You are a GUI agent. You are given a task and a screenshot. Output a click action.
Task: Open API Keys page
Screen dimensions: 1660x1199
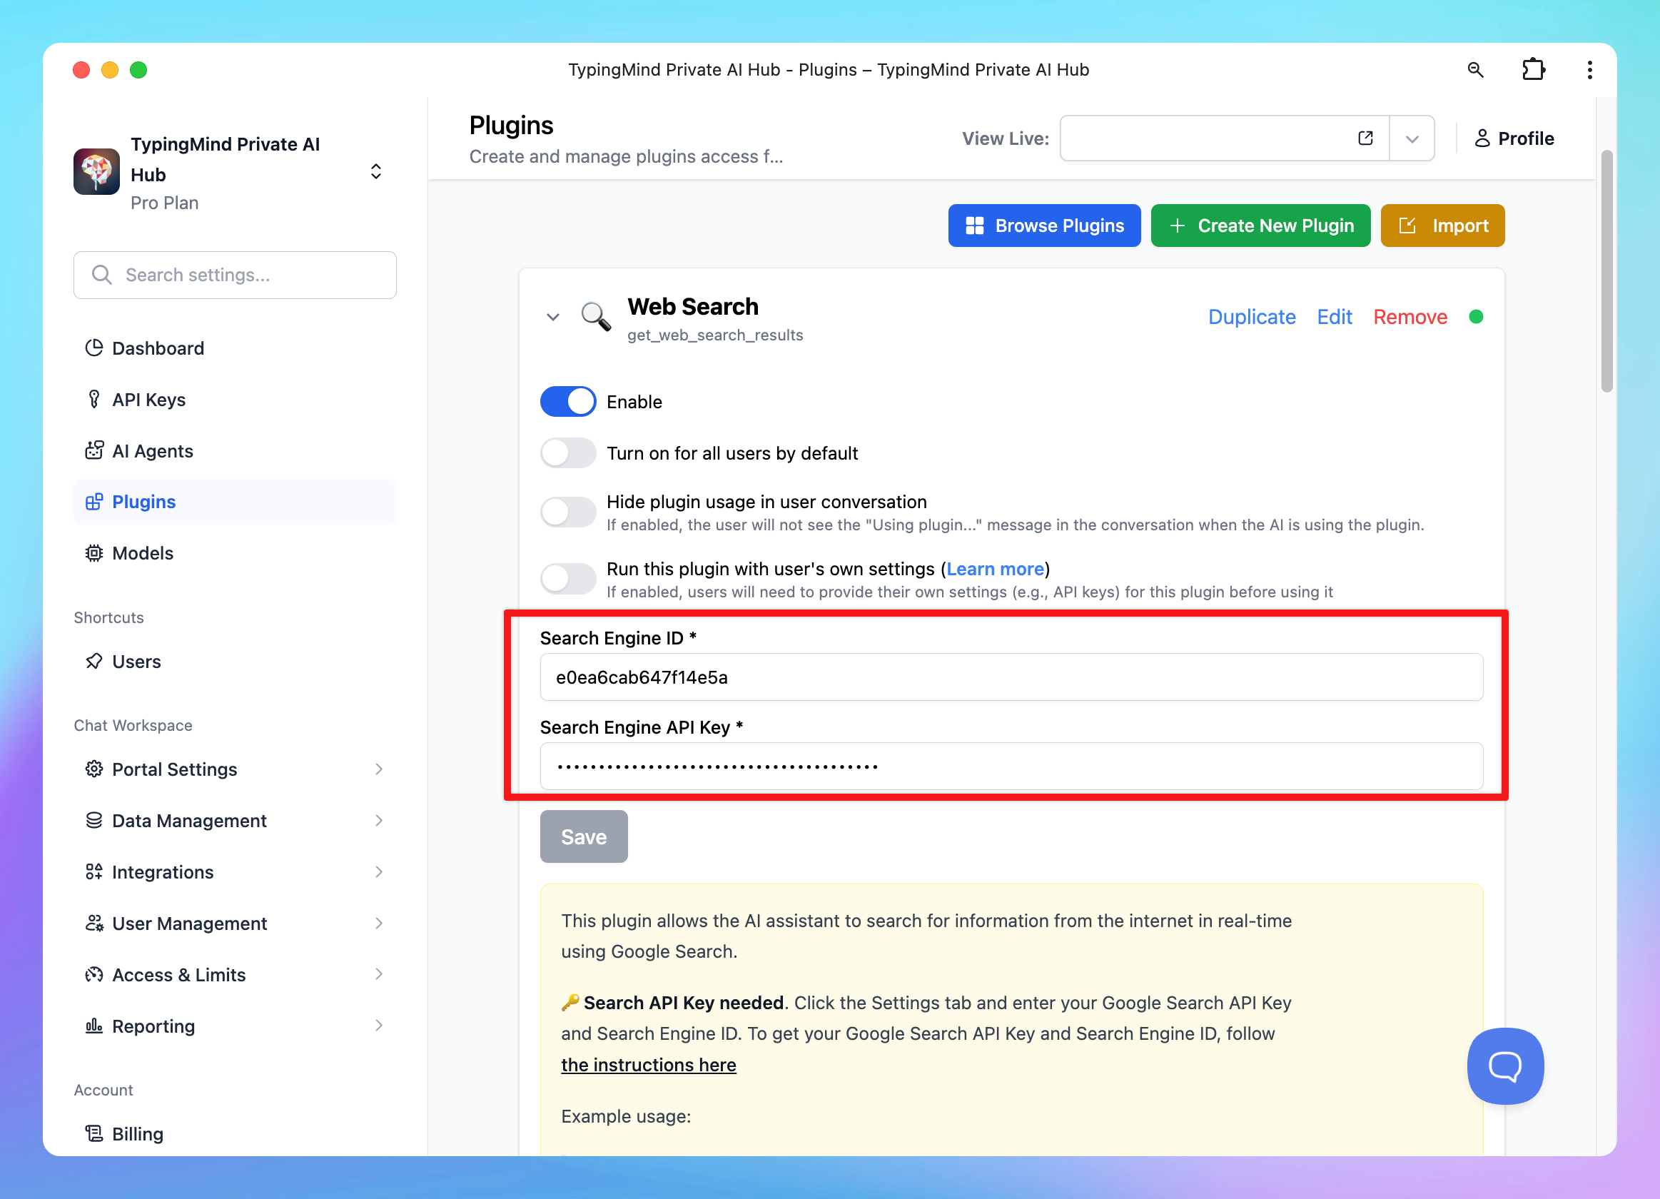(234, 400)
